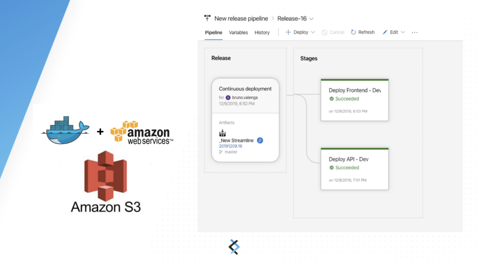Click the Edit button label
Screen dimensions: 481x263
pos(394,32)
